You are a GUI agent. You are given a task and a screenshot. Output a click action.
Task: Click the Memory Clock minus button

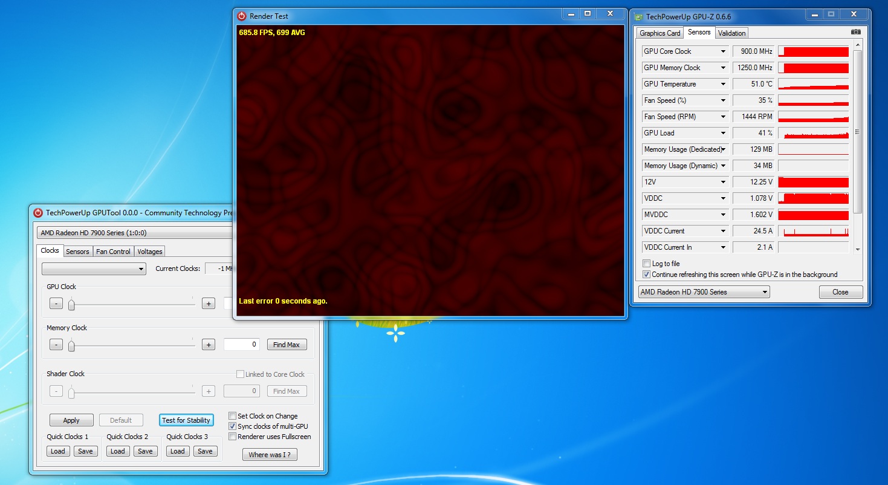click(56, 345)
